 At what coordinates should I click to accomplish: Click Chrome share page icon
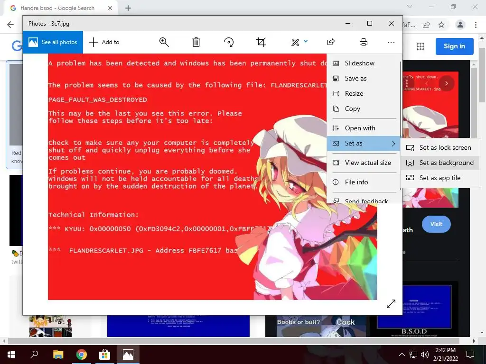[427, 25]
